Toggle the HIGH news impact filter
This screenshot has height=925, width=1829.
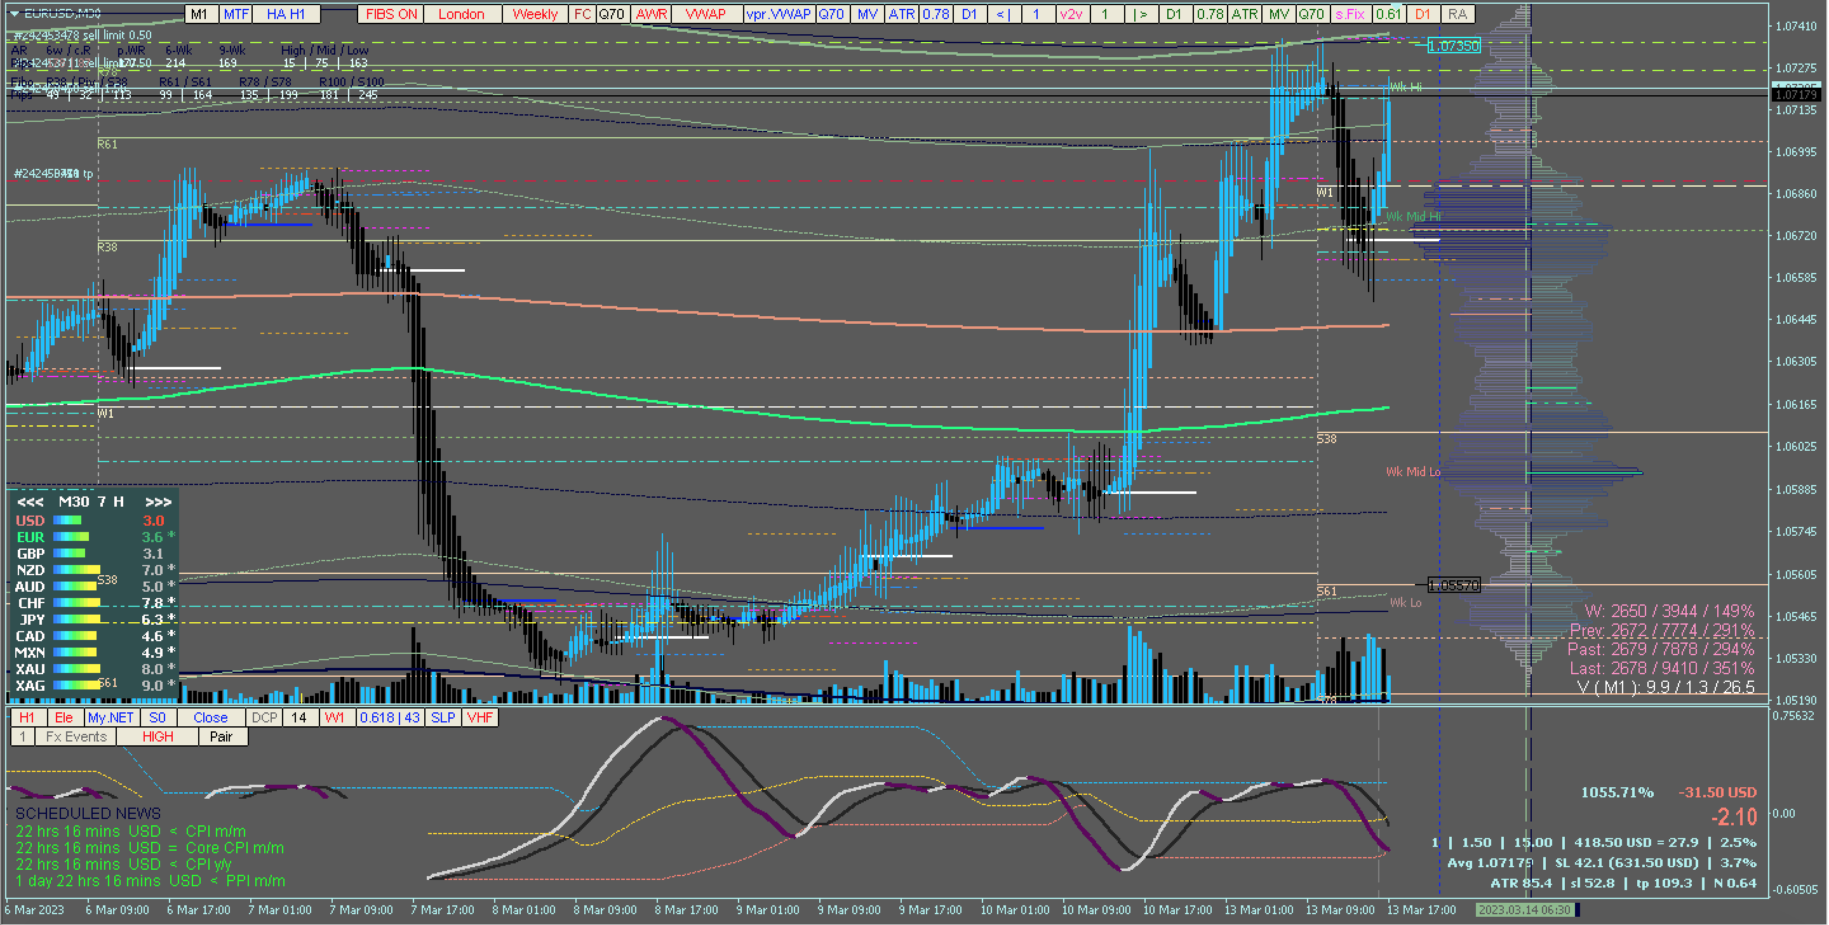[x=157, y=737]
